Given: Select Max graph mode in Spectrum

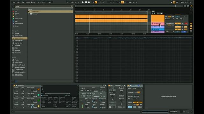Looking at the screenshot, I should [x=140, y=103].
